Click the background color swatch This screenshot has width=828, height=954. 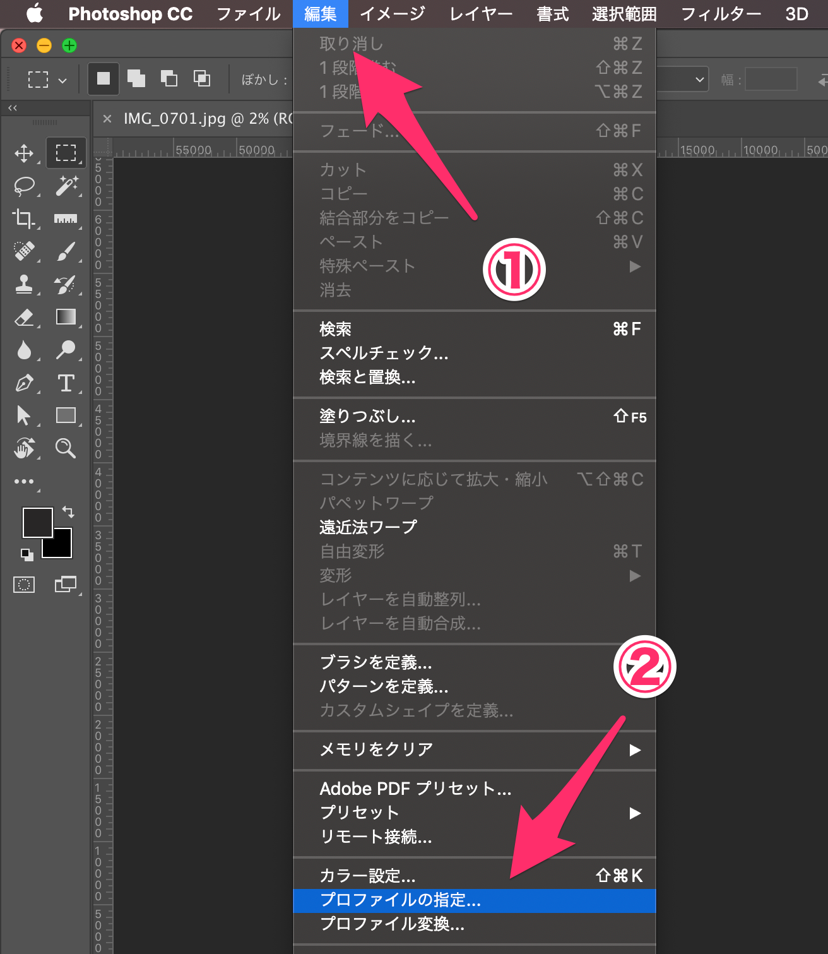coord(62,548)
